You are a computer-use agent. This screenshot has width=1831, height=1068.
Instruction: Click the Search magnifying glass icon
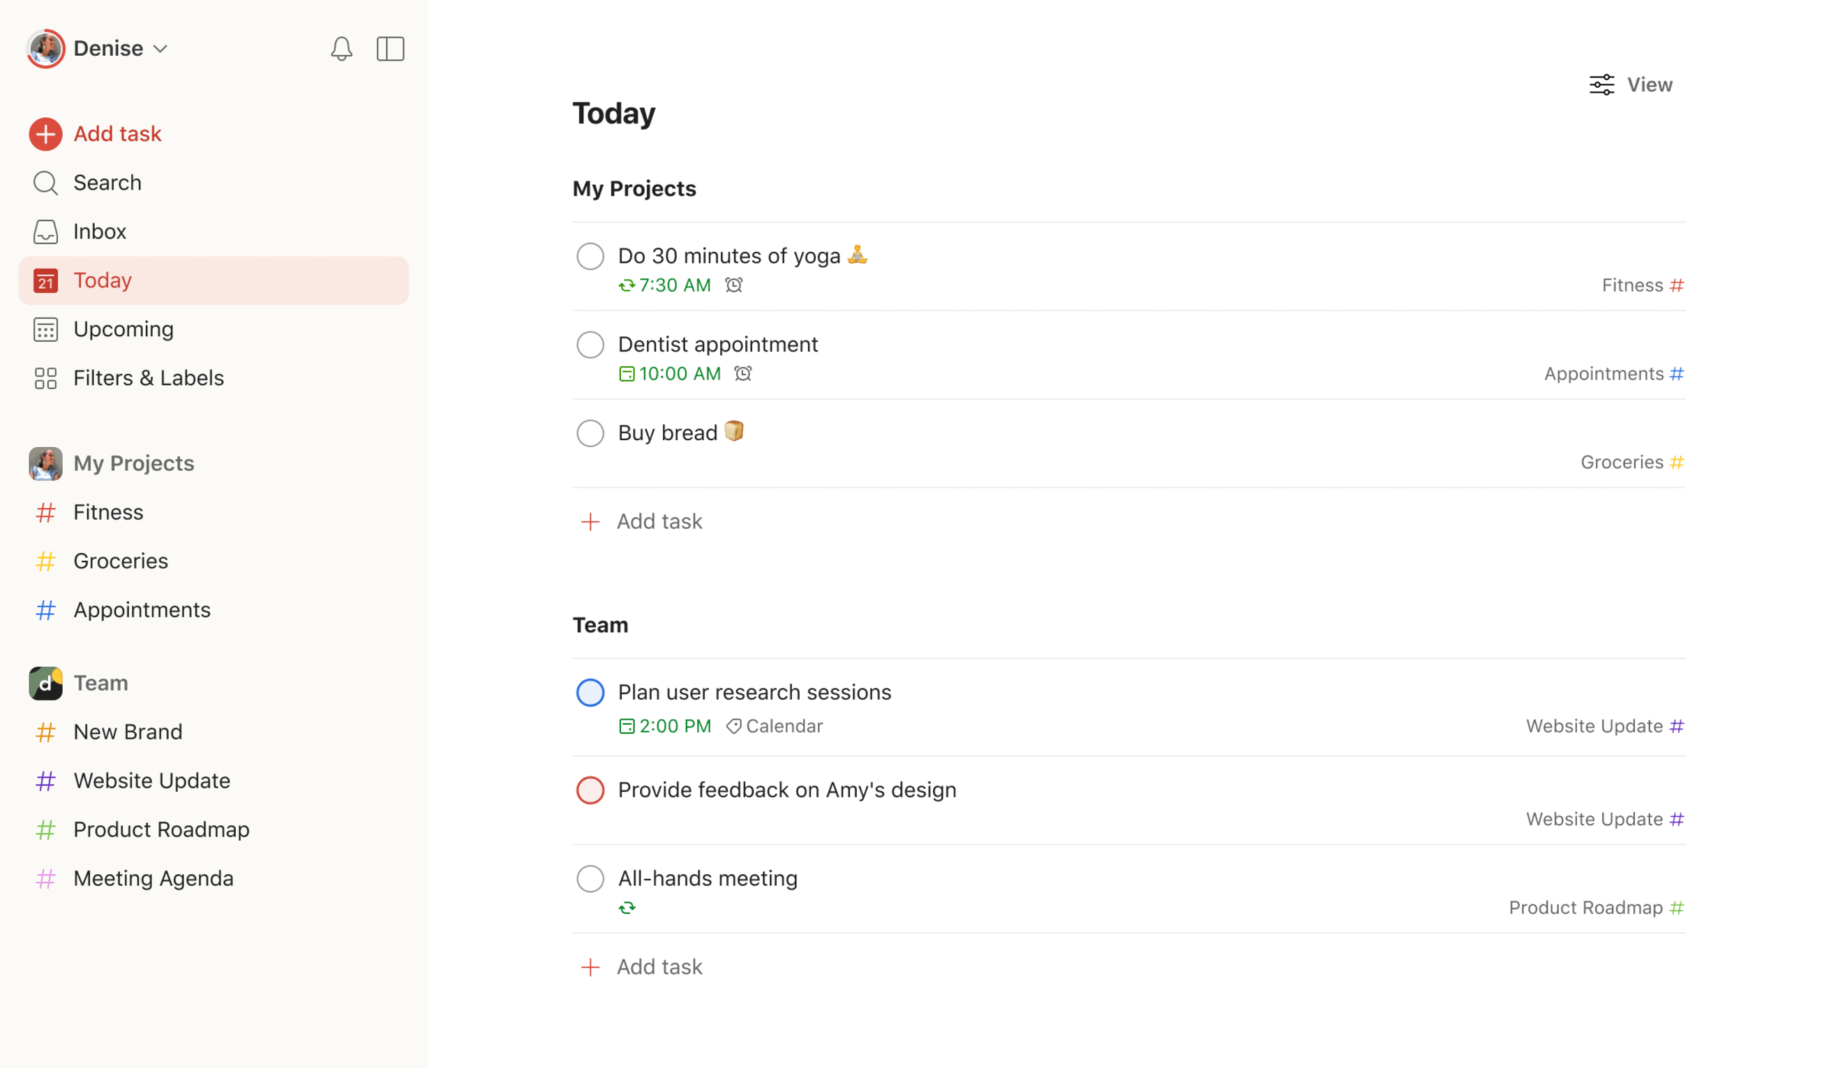(x=45, y=182)
